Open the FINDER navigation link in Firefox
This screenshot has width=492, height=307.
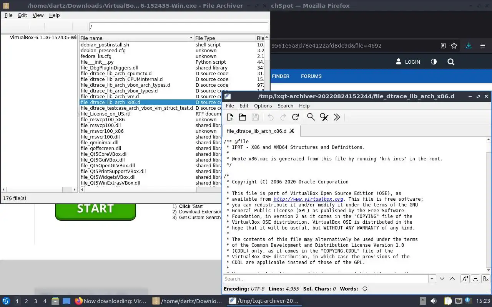280,76
